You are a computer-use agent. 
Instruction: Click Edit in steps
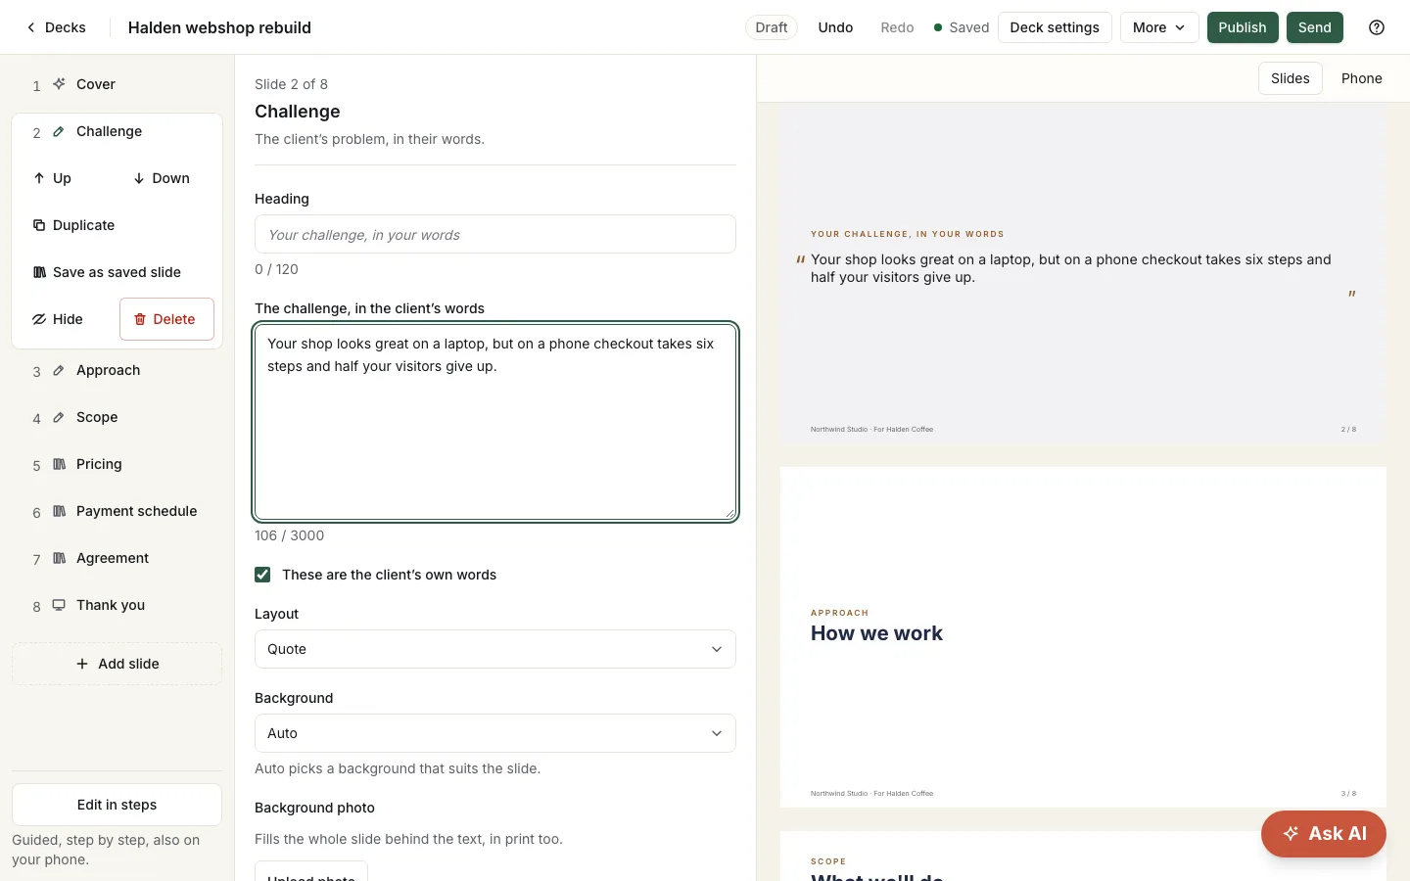[117, 805]
